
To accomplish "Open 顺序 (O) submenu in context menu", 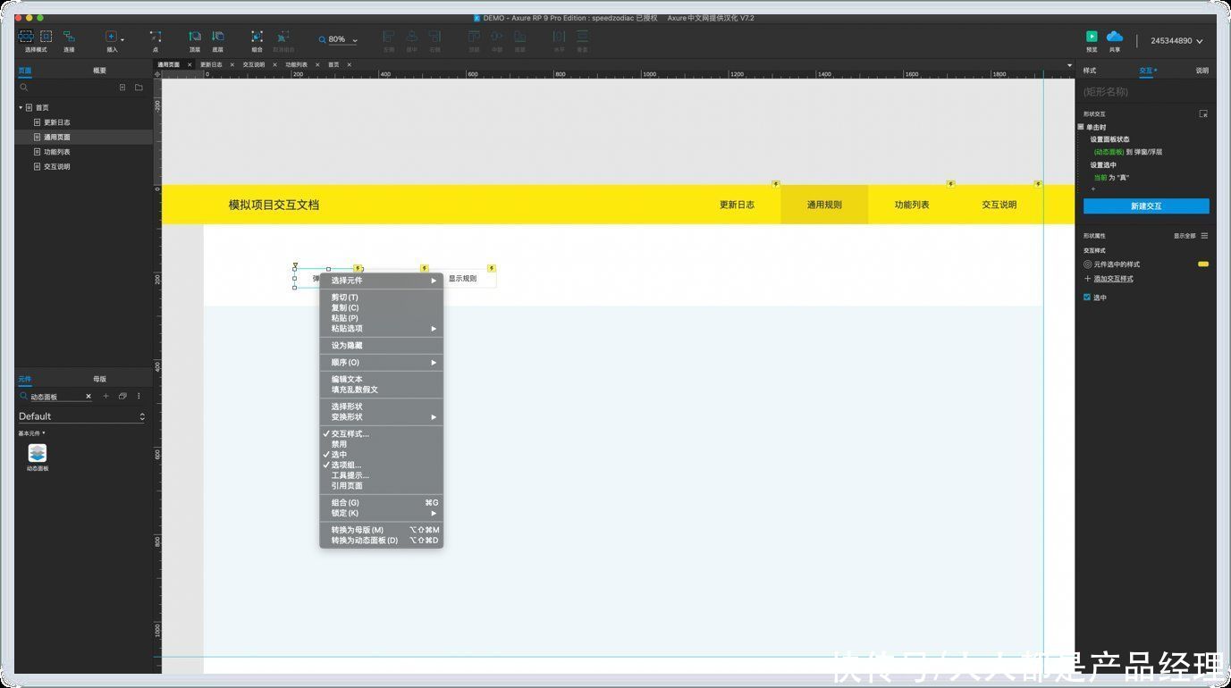I will (x=382, y=363).
